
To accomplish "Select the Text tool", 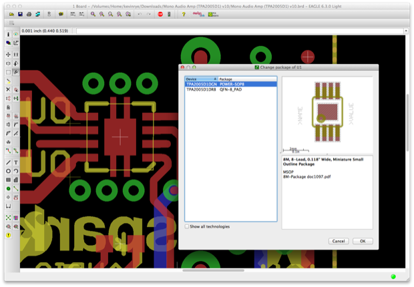I will (x=16, y=162).
